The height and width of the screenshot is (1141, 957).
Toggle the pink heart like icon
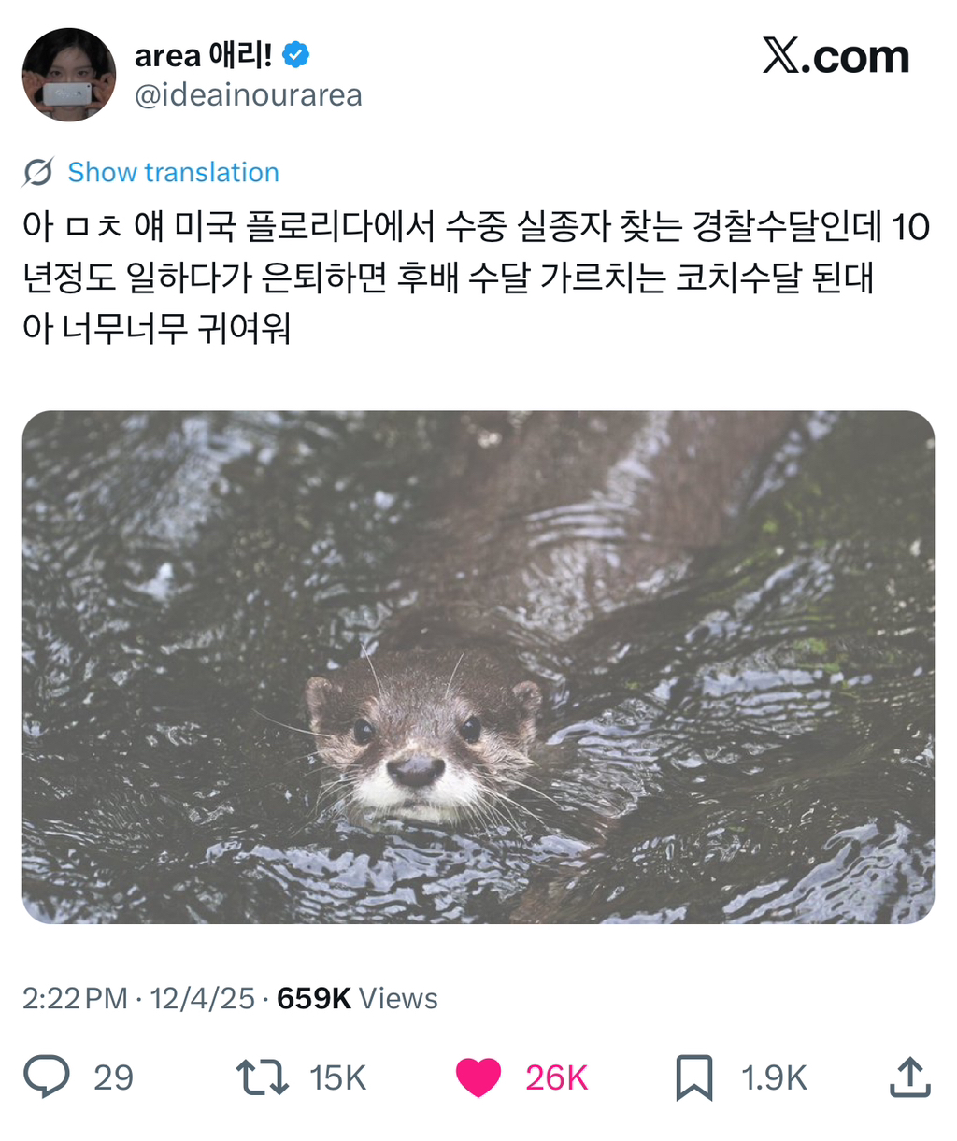pos(478,1077)
